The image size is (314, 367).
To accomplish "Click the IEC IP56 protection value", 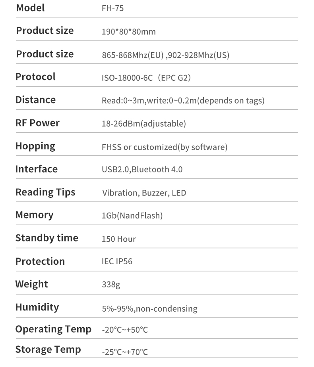I will [x=117, y=261].
